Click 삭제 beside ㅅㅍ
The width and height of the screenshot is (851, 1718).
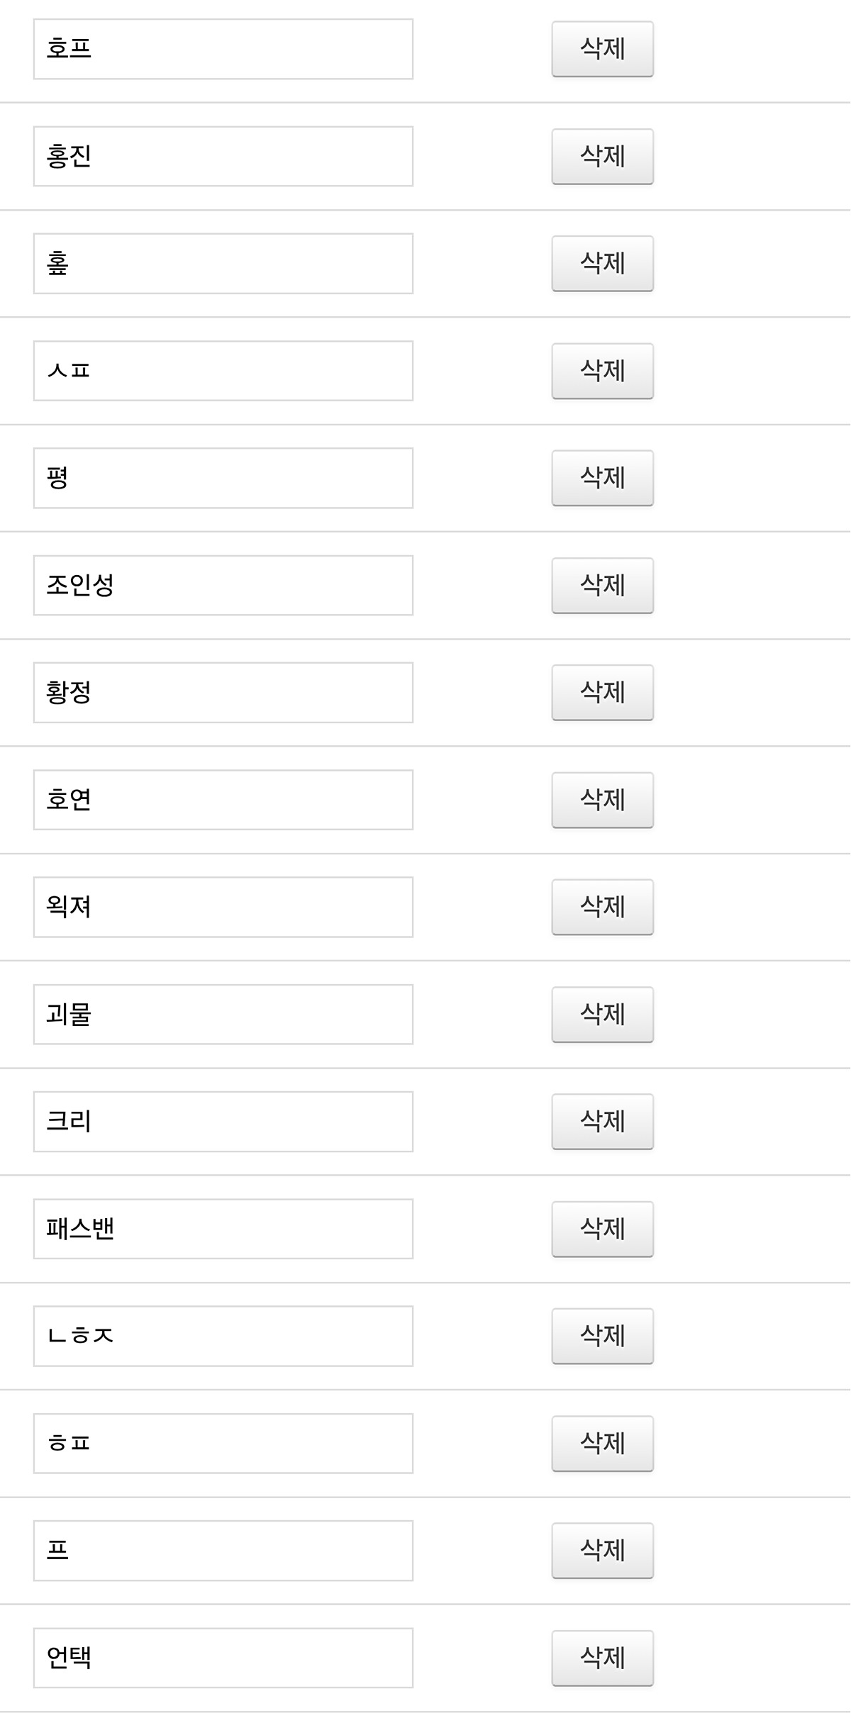(x=603, y=371)
